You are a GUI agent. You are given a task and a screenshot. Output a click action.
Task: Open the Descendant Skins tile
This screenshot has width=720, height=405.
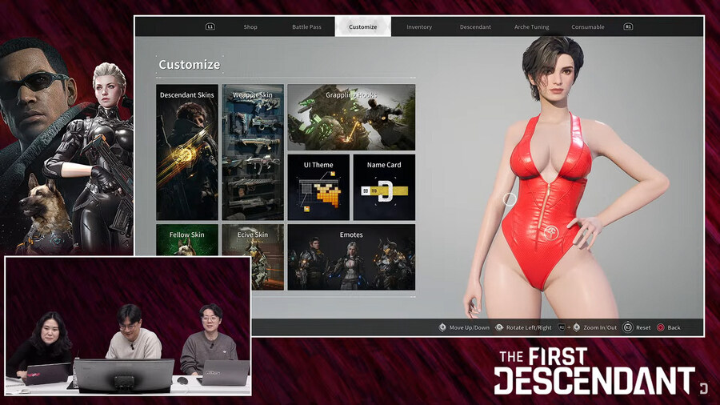pyautogui.click(x=187, y=152)
